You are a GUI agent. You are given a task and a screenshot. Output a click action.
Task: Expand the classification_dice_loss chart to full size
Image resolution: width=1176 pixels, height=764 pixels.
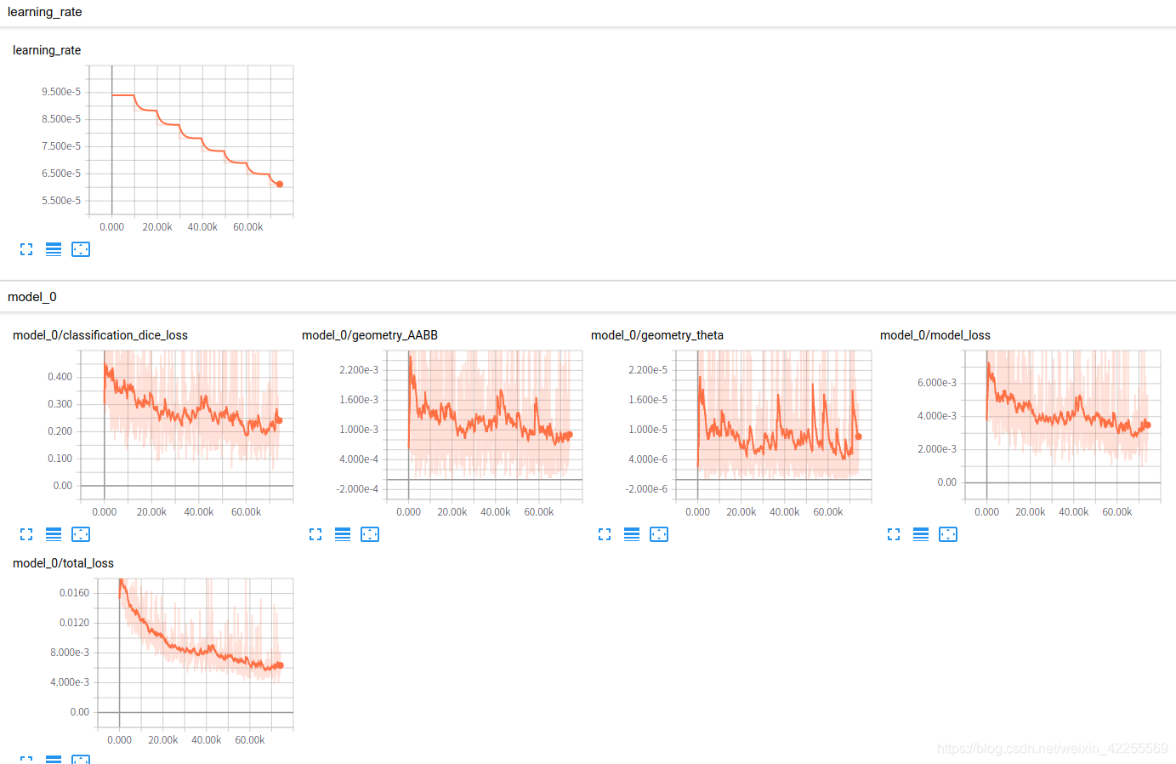(26, 534)
